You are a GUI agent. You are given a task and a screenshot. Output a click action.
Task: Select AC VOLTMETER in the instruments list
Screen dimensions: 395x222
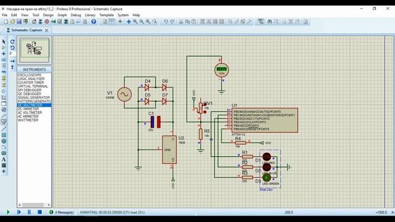pos(35,112)
